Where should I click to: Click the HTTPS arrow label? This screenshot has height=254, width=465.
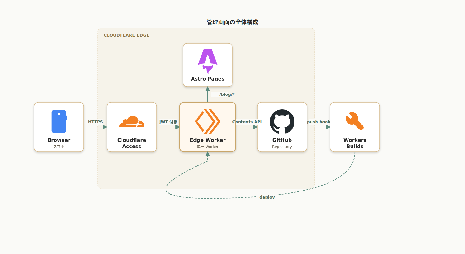tap(95, 122)
